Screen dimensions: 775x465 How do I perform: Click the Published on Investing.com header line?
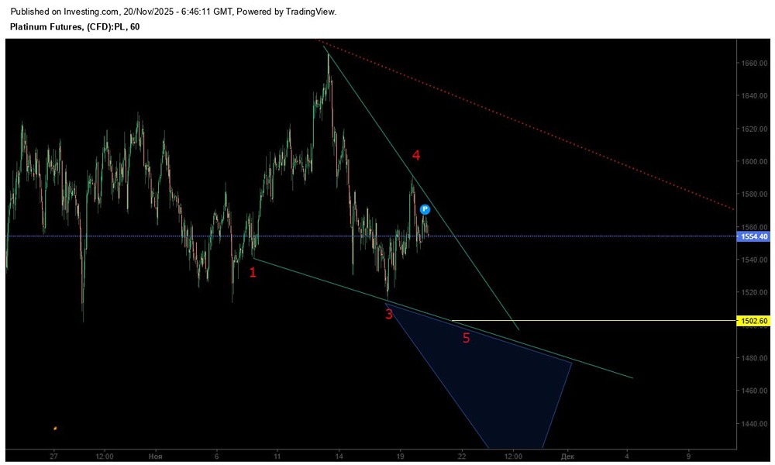[174, 12]
